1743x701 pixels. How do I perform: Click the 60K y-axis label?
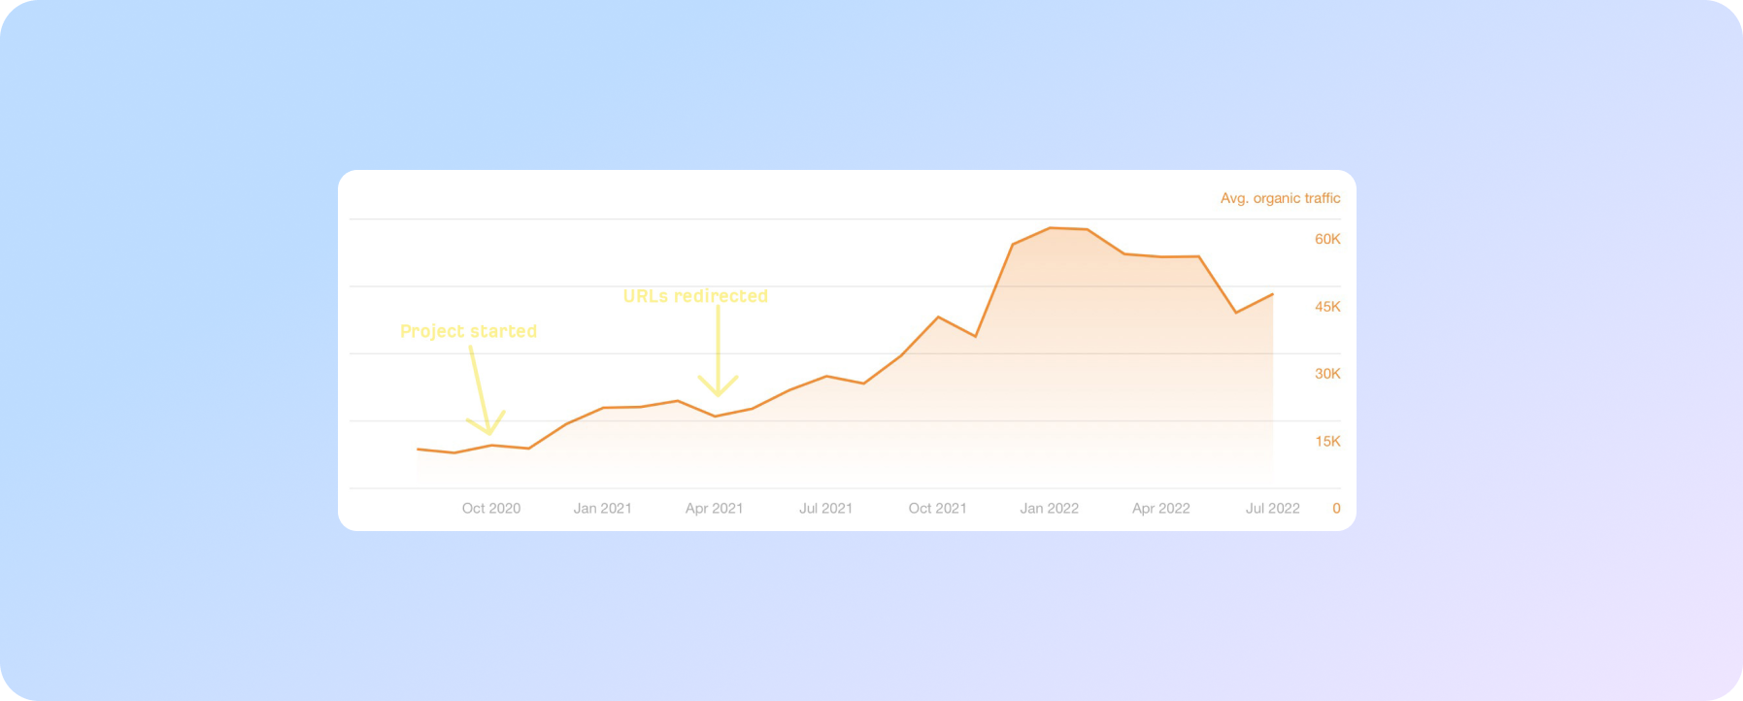(1327, 239)
